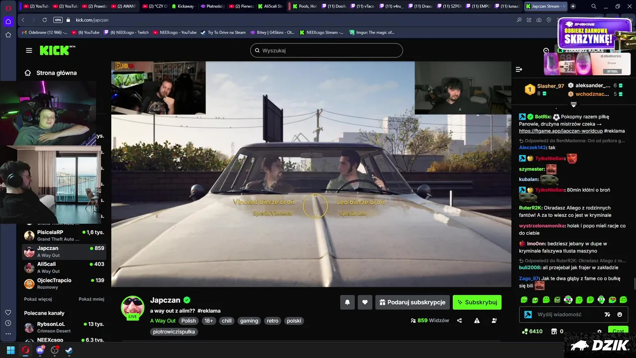Click the share icon next to viewer count
The width and height of the screenshot is (636, 358).
coord(459,321)
